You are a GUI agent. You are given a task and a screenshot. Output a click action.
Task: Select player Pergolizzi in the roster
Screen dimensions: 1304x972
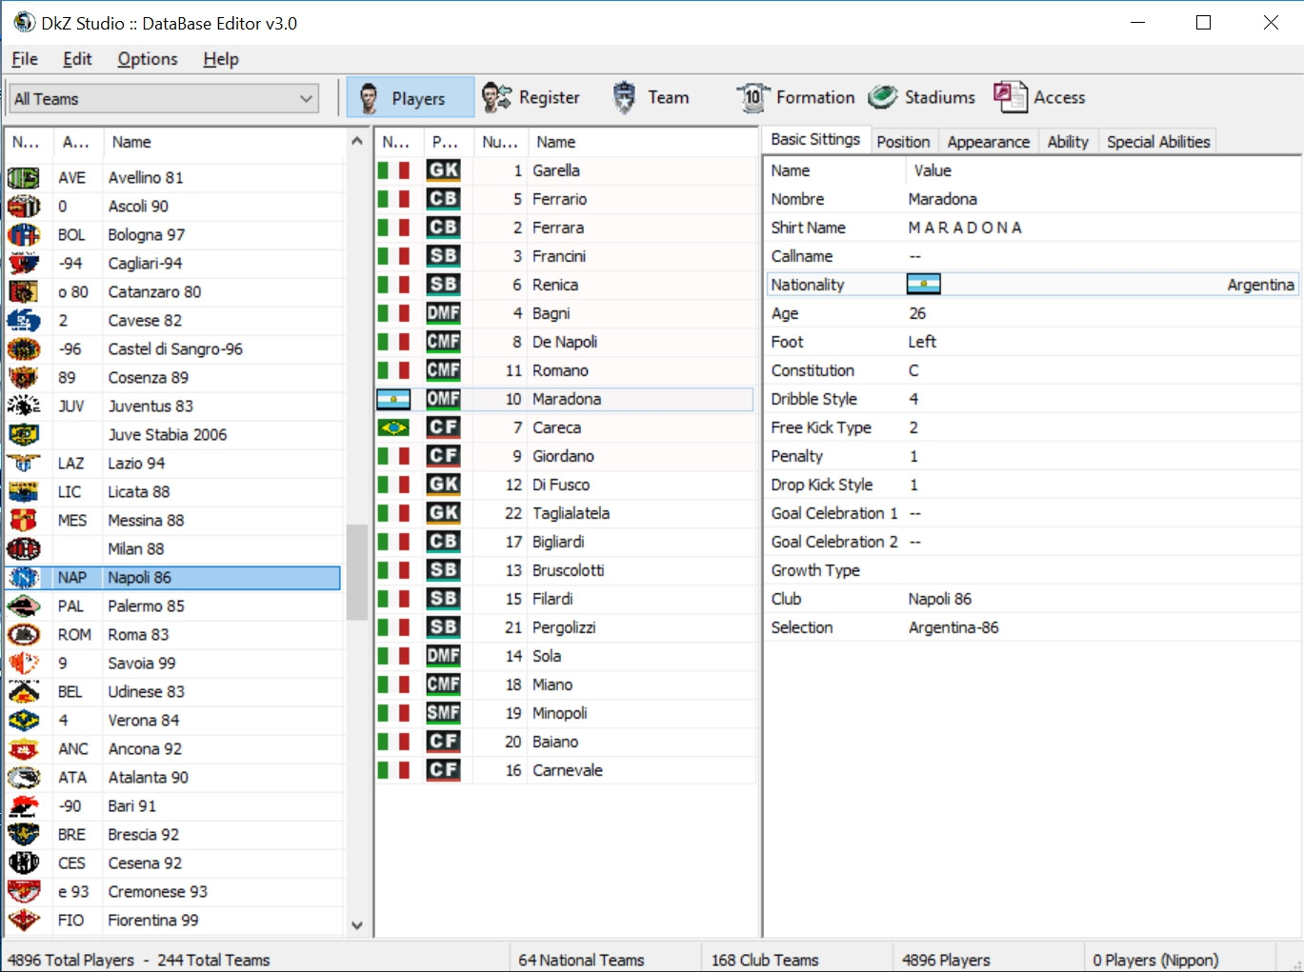tap(564, 627)
